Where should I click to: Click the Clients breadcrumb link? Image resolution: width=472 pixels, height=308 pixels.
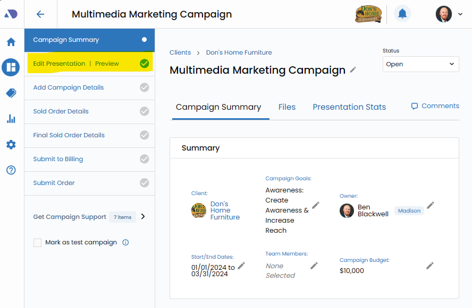180,52
